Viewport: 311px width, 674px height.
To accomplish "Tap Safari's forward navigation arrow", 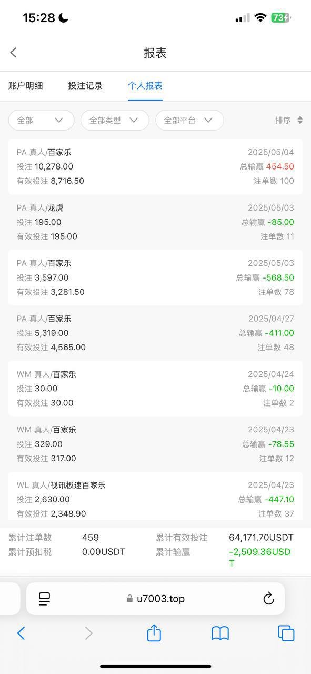I will coord(87,634).
